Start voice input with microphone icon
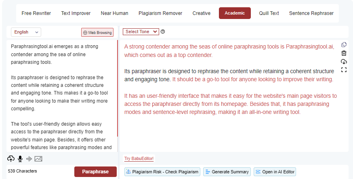This screenshot has width=353, height=179. [x=20, y=159]
